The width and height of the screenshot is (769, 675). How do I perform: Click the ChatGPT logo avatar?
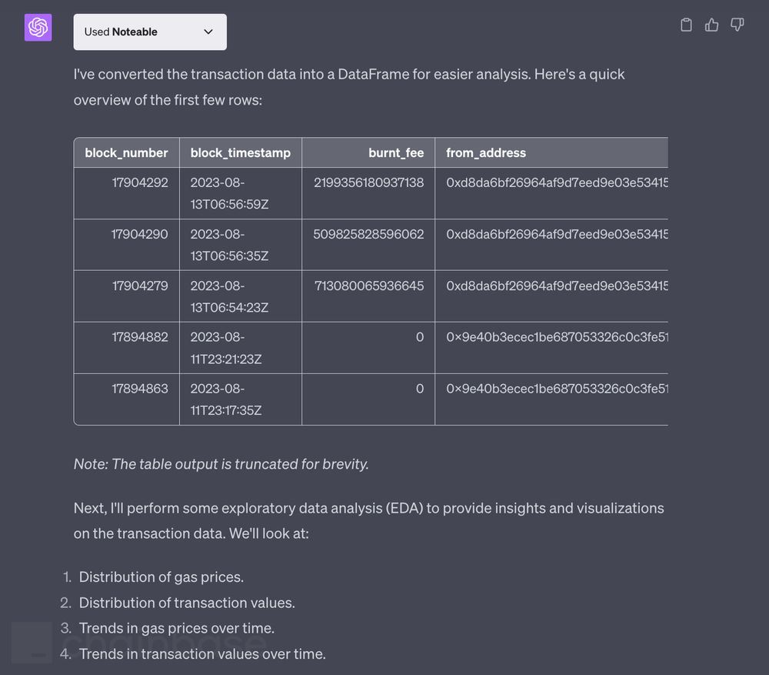click(x=38, y=28)
